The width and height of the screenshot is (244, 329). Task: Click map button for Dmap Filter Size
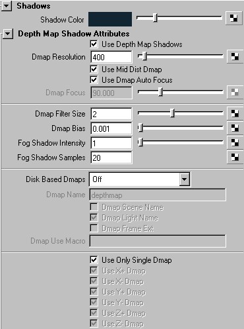pyautogui.click(x=235, y=114)
